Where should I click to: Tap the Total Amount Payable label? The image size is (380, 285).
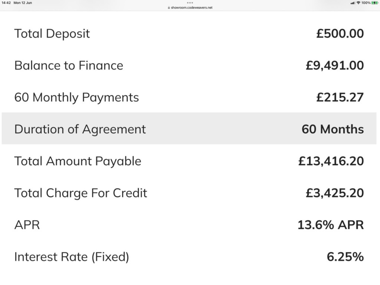coord(78,161)
